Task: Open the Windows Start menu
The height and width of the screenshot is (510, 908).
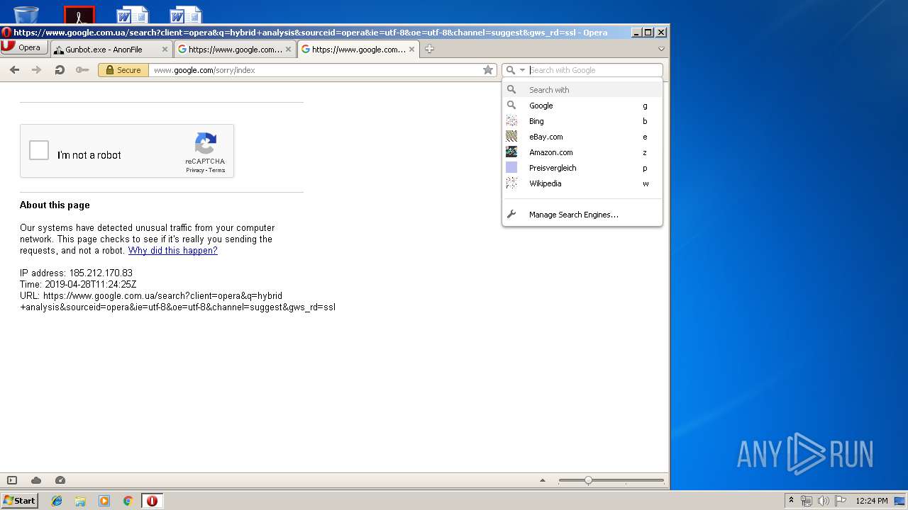Action: coord(19,500)
